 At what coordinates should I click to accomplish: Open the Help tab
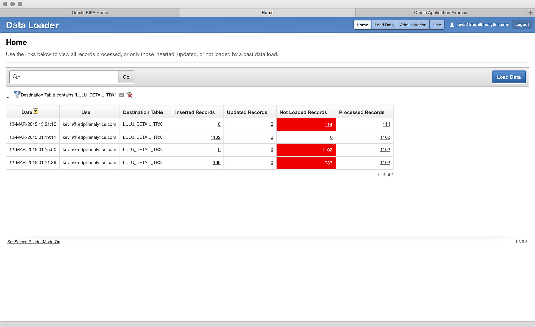(x=437, y=25)
